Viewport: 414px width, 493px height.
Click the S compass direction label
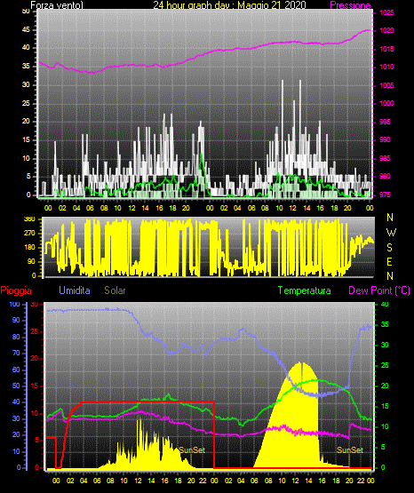390,248
